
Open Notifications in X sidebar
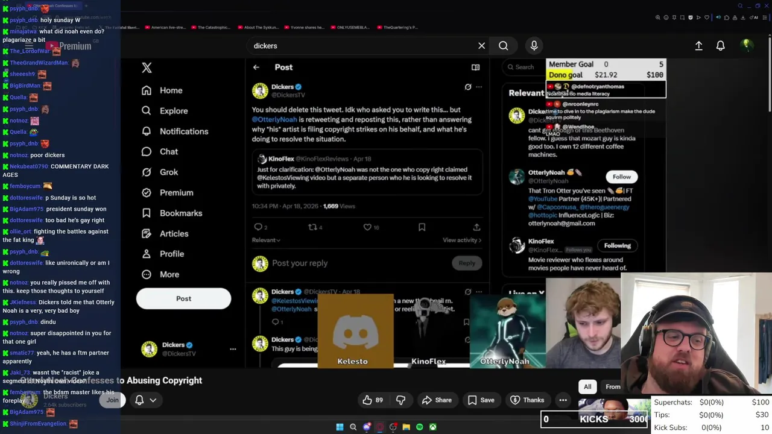174,131
